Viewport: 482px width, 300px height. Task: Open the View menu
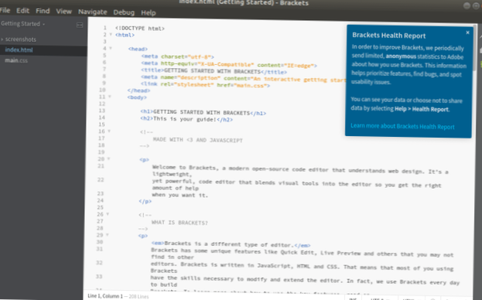tap(63, 12)
